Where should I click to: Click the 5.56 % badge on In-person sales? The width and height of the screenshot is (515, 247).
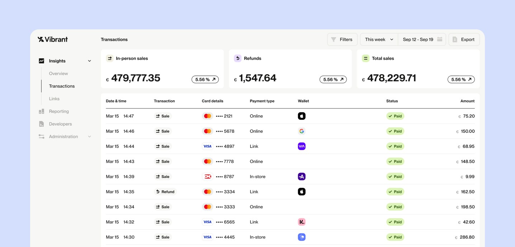pyautogui.click(x=205, y=79)
